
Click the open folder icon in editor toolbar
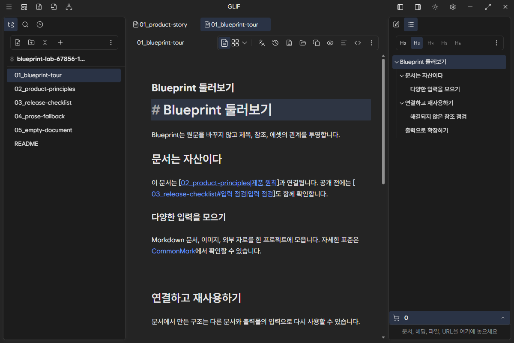tap(303, 43)
